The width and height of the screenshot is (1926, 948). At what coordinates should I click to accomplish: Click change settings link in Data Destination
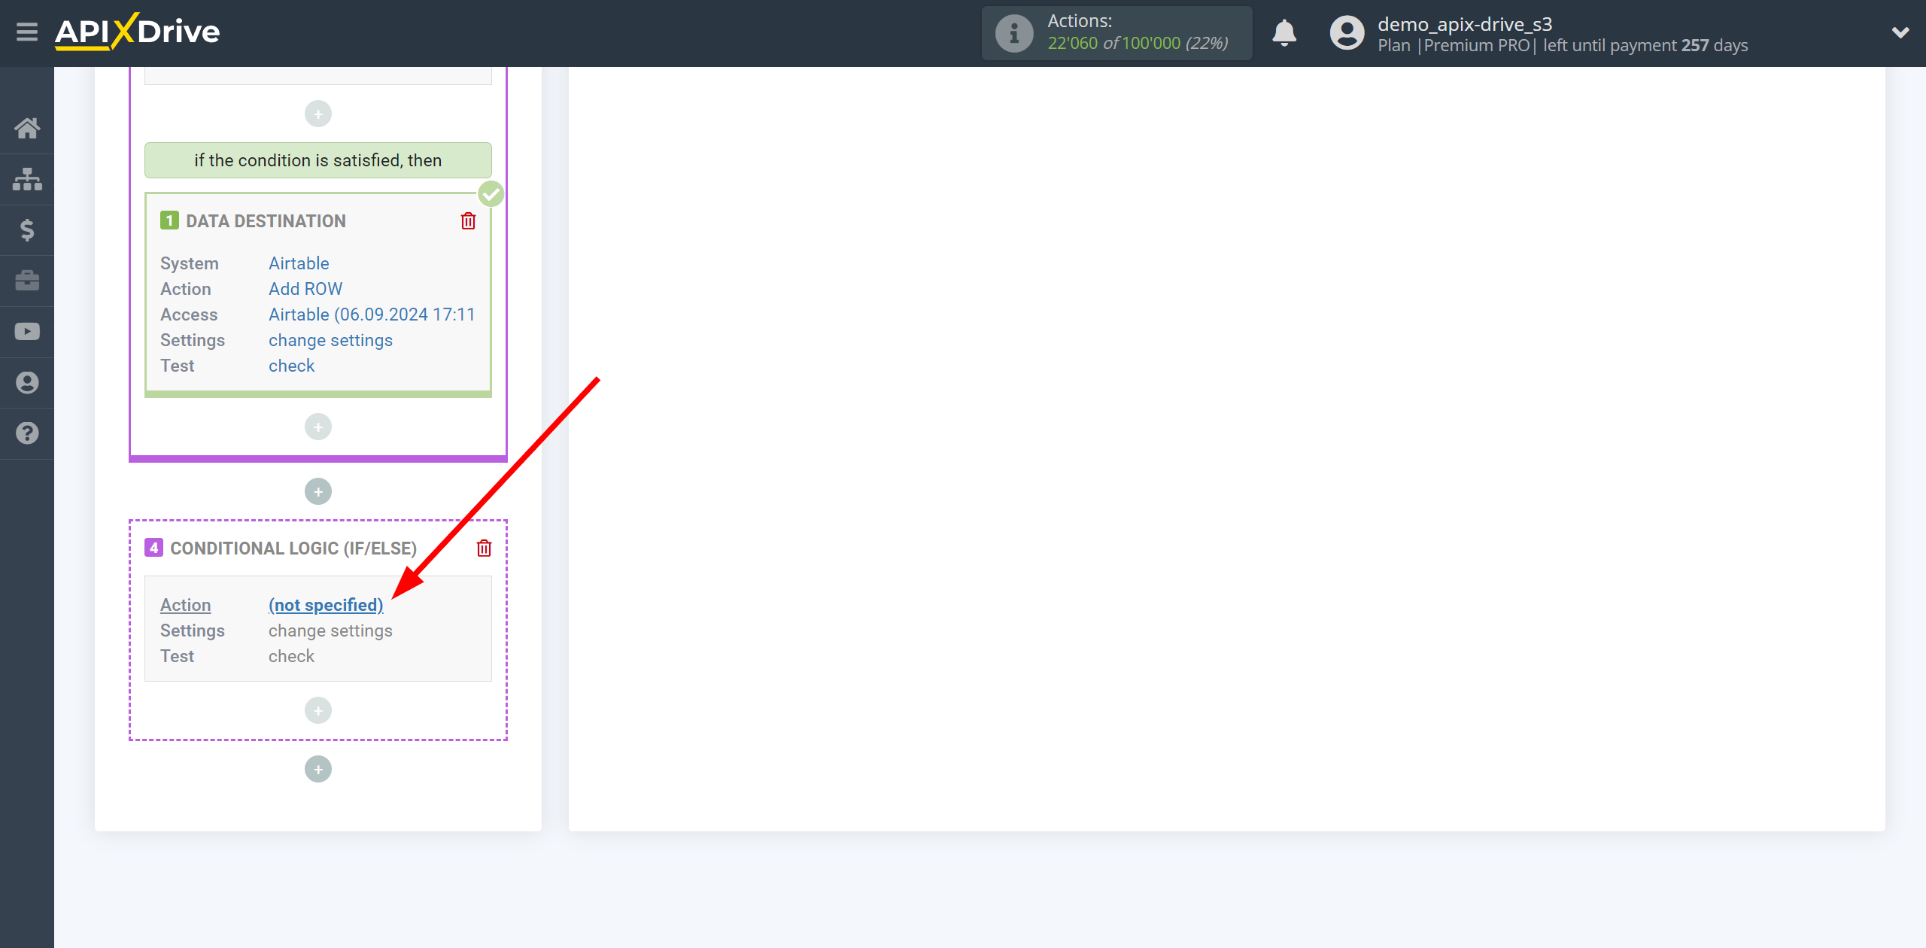click(330, 340)
